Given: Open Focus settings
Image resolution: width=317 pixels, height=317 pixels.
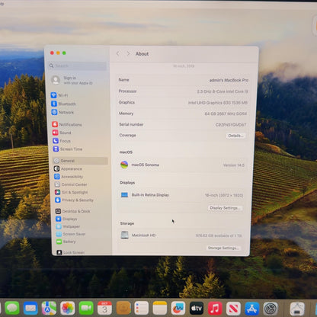Looking at the screenshot, I should point(62,141).
